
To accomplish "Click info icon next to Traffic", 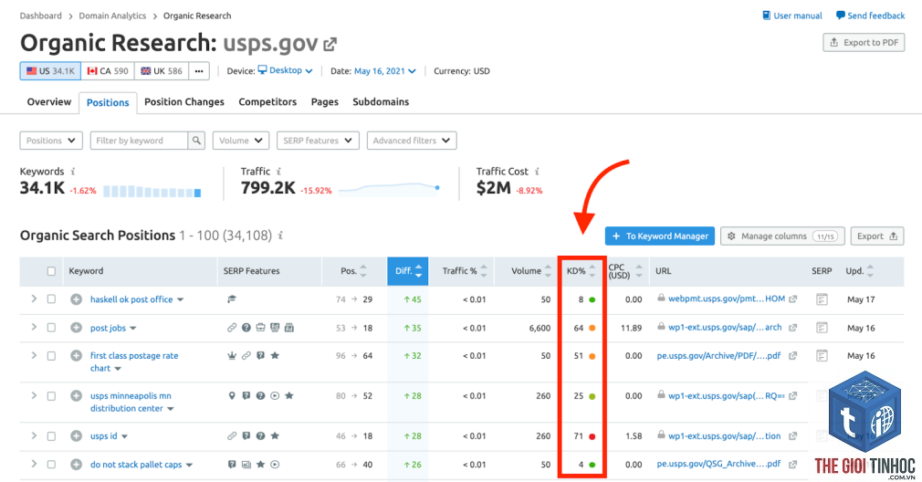I will pos(278,171).
